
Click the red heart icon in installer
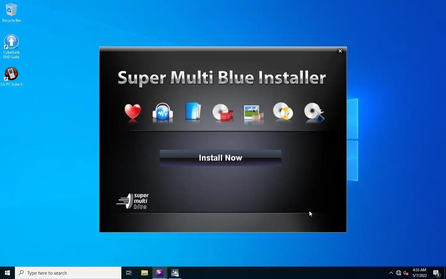click(133, 112)
